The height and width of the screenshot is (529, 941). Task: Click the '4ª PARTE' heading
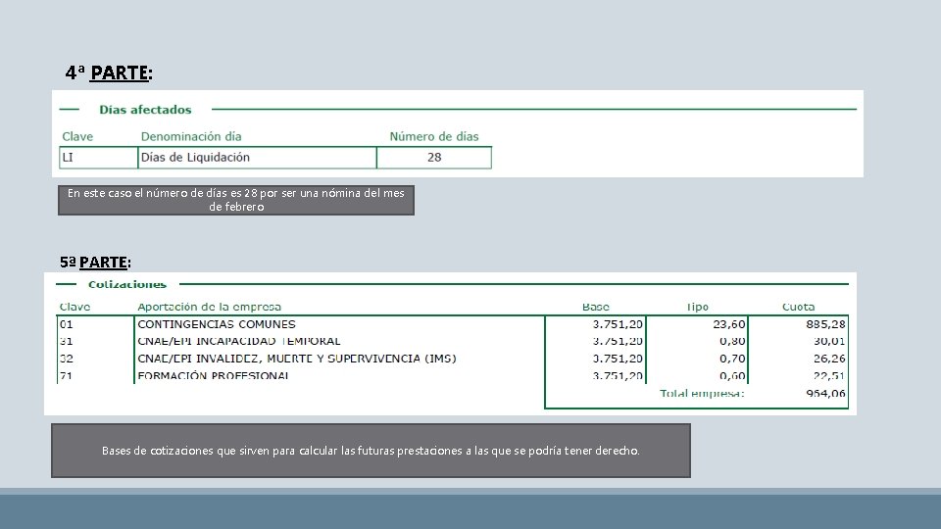click(x=109, y=72)
